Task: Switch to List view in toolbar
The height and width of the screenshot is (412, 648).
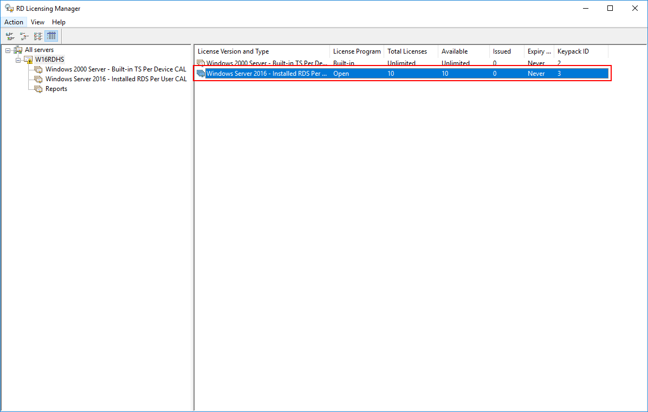Action: 37,36
